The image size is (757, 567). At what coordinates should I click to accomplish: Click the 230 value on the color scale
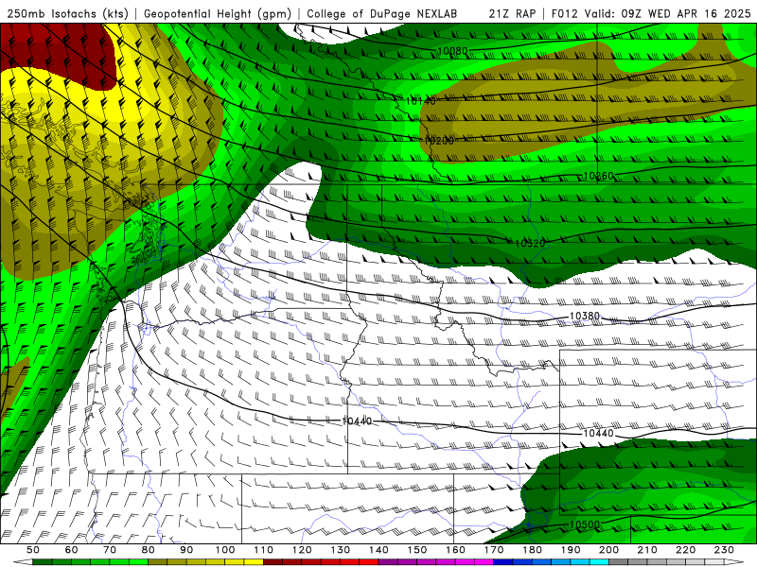[x=725, y=550]
